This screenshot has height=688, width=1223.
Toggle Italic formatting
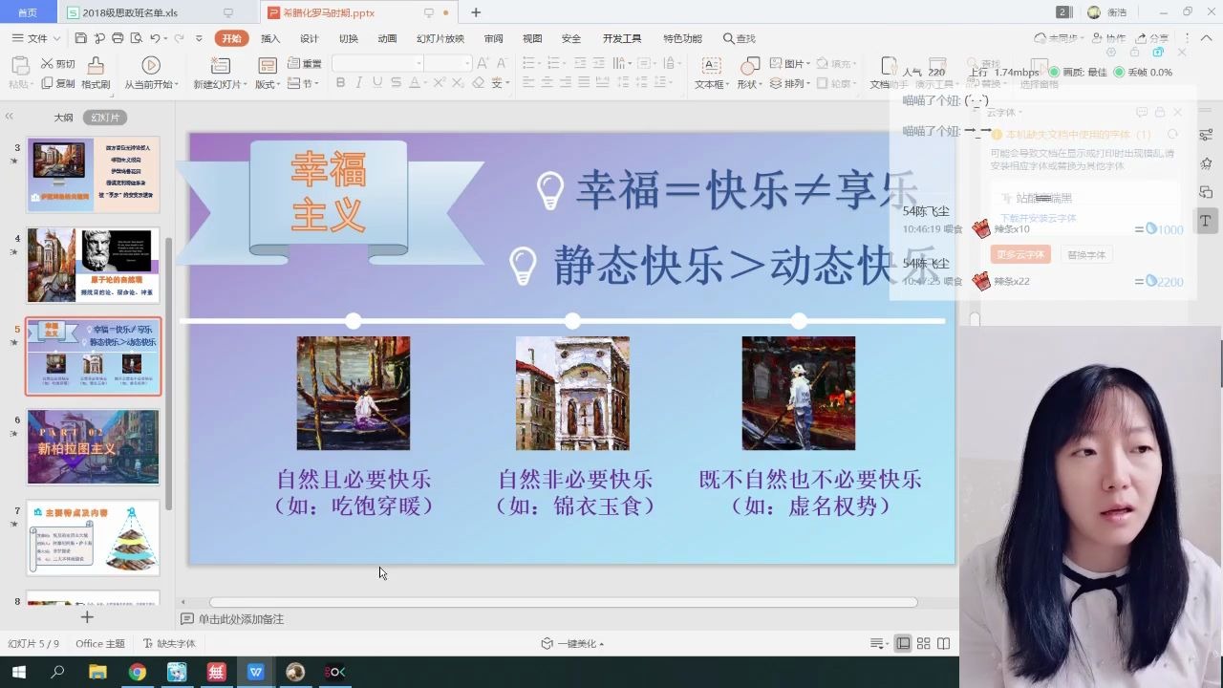pyautogui.click(x=358, y=83)
